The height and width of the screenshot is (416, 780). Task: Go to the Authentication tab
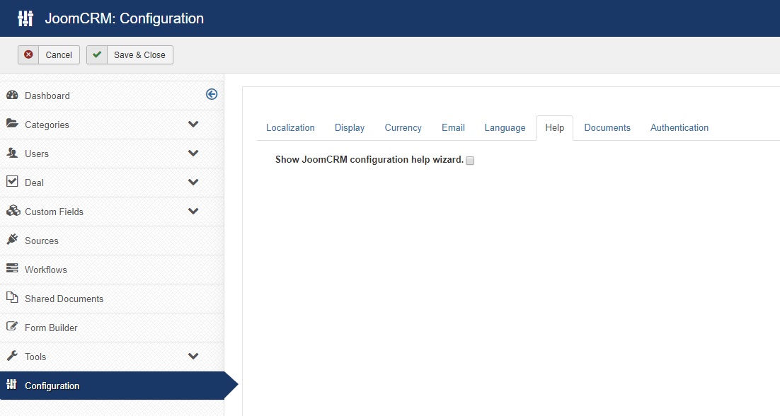coord(679,128)
